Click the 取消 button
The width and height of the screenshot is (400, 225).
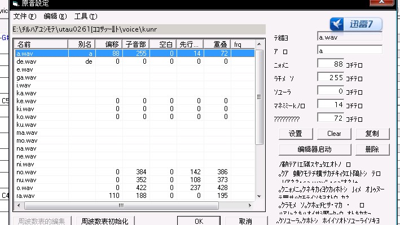tap(246, 221)
